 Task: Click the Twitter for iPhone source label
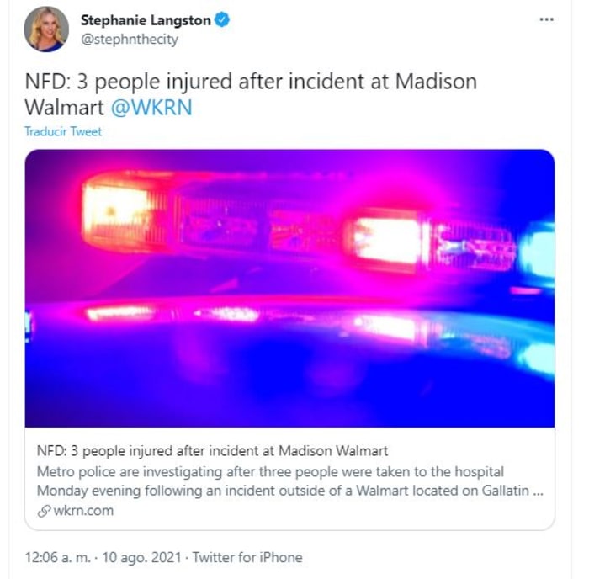tap(247, 557)
